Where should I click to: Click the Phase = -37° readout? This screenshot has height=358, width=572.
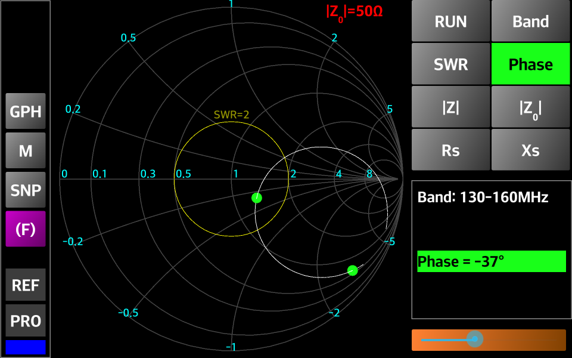492,261
